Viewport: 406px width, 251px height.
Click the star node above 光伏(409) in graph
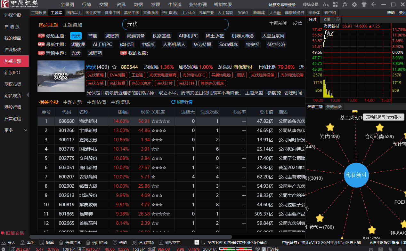(330, 128)
